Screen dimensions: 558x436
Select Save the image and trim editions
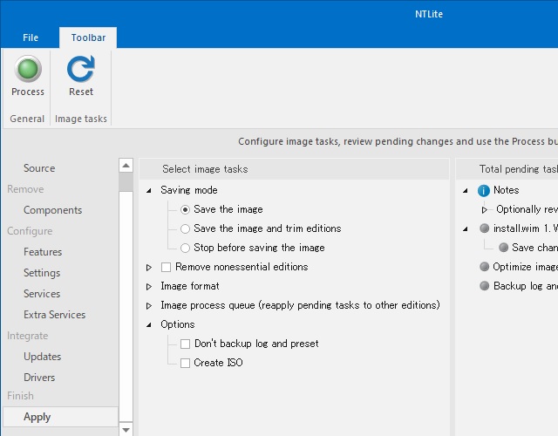(185, 228)
